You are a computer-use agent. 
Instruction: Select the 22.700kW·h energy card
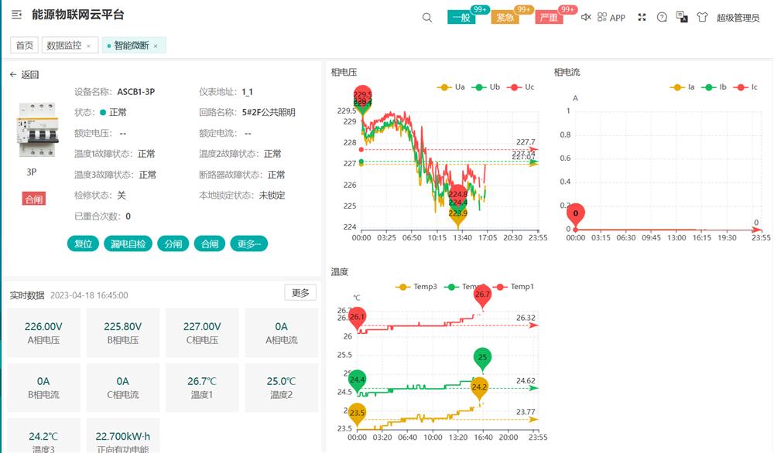coord(123,436)
